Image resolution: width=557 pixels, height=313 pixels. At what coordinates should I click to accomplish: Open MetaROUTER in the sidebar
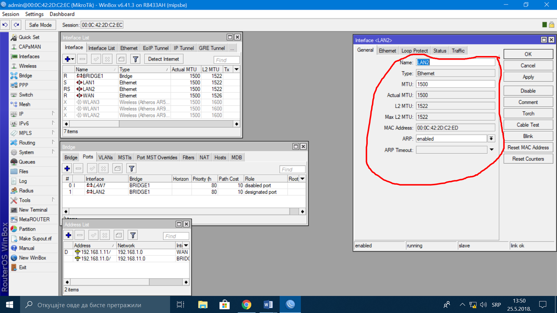tap(34, 219)
